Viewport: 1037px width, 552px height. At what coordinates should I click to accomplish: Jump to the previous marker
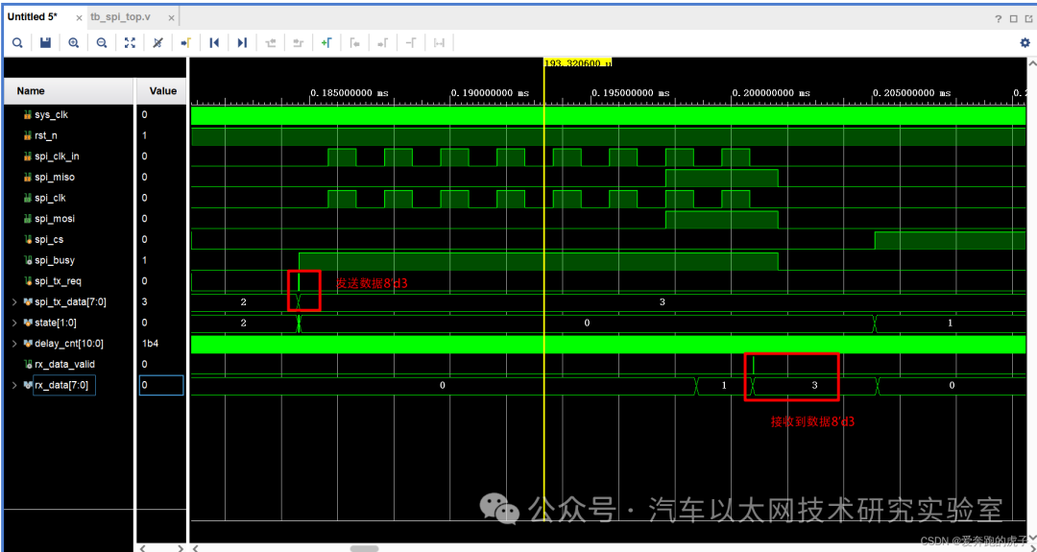point(354,43)
